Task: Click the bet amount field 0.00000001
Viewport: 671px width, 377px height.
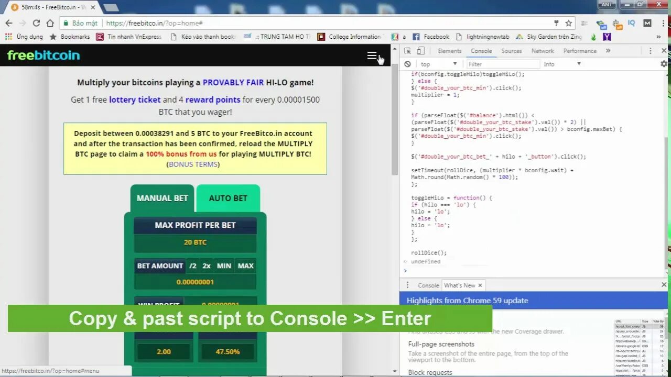Action: tap(195, 282)
